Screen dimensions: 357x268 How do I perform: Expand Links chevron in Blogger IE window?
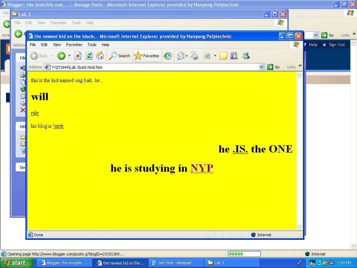354,34
